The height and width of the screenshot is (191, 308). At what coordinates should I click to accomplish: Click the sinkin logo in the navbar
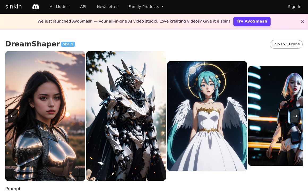[x=14, y=7]
